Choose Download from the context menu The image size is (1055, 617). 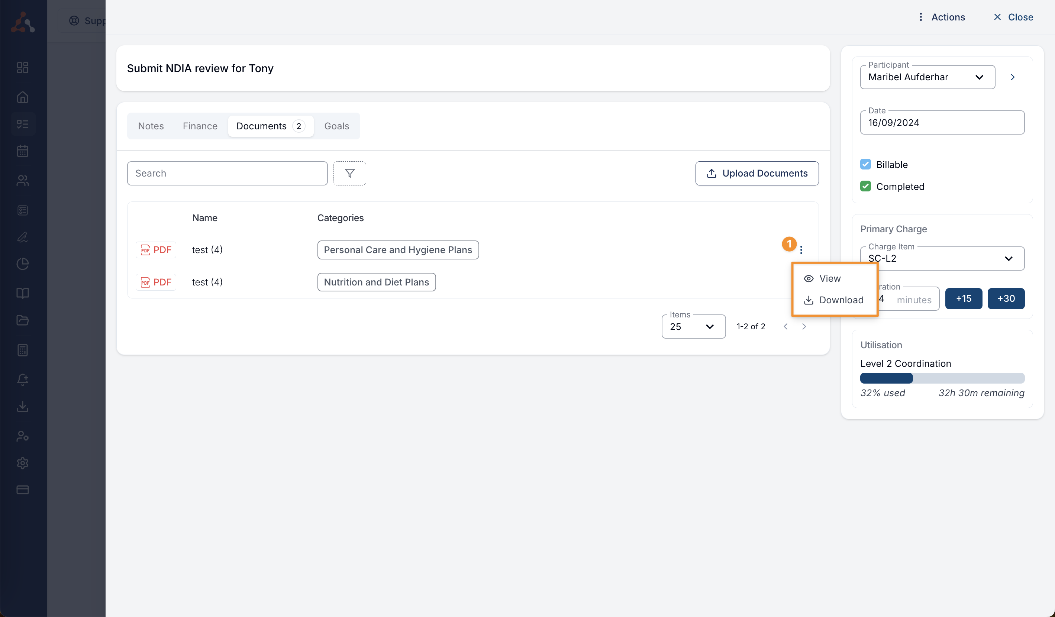[834, 300]
